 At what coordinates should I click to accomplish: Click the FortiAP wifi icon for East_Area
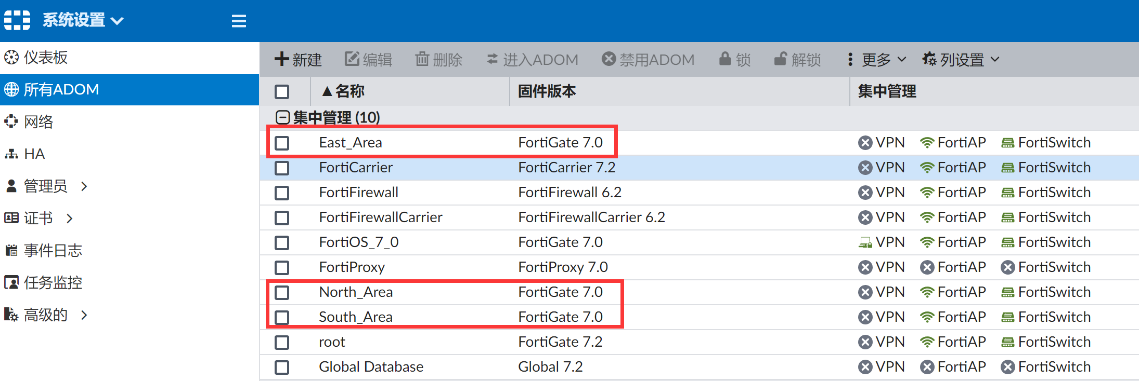click(x=926, y=143)
